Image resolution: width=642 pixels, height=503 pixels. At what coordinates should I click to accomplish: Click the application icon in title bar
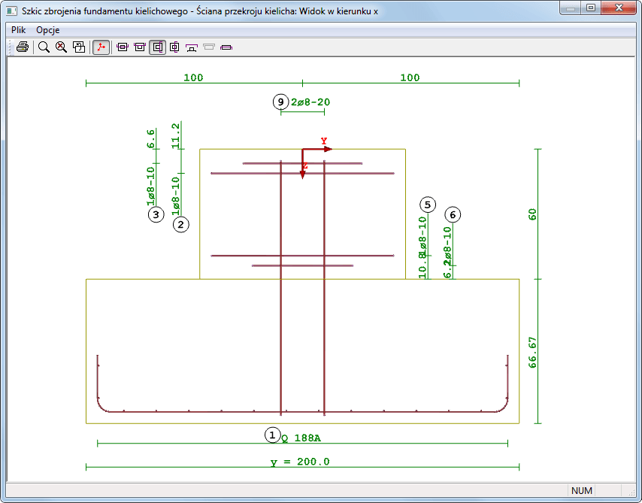pos(12,11)
